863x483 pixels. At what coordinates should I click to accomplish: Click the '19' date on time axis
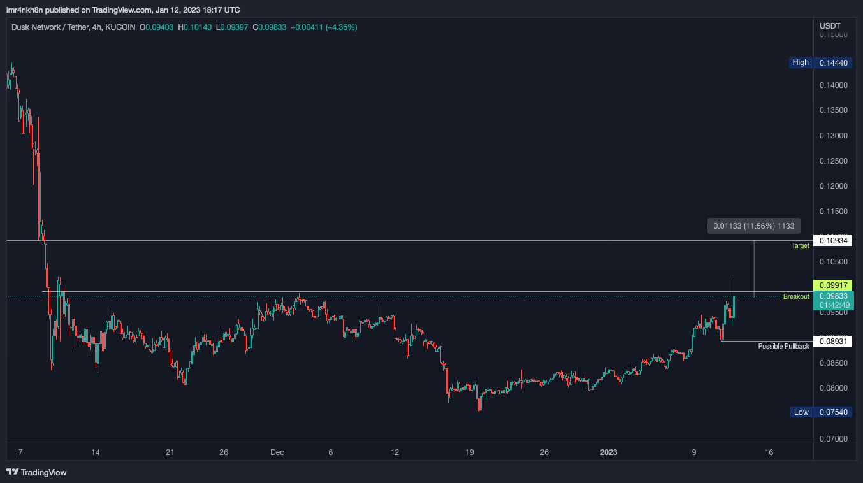tap(470, 452)
